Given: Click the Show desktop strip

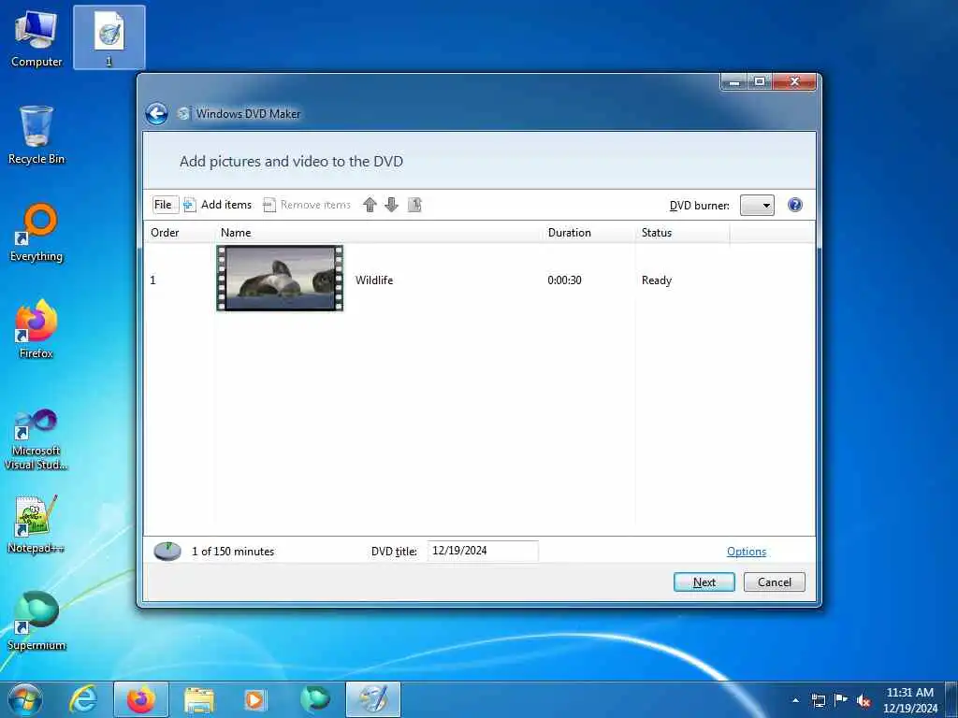Looking at the screenshot, I should [951, 699].
